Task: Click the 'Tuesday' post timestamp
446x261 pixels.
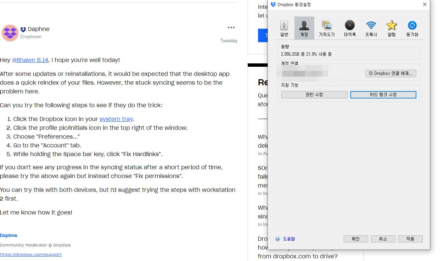Action: click(229, 40)
